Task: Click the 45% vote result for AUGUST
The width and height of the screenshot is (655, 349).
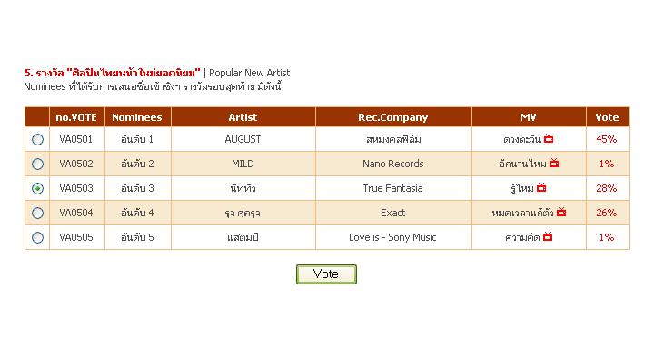Action: 607,139
